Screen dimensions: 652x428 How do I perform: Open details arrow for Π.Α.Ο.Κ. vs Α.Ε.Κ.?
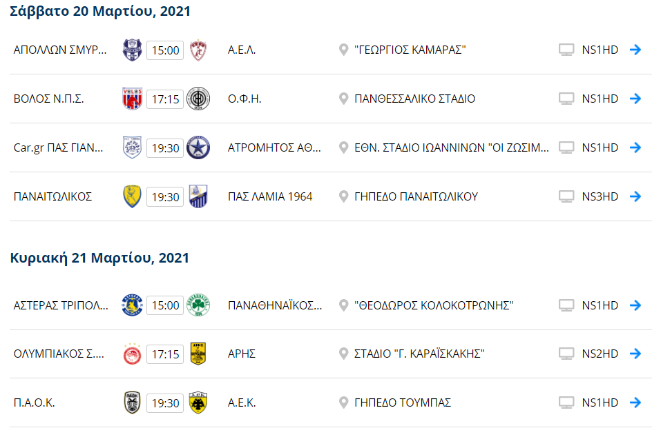click(x=635, y=402)
